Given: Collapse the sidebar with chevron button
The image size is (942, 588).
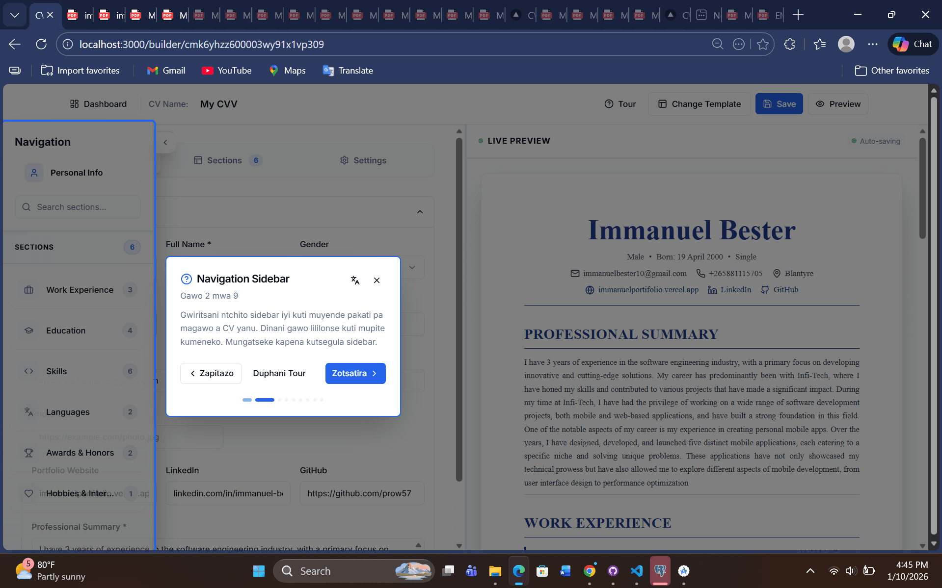Looking at the screenshot, I should click(x=165, y=143).
